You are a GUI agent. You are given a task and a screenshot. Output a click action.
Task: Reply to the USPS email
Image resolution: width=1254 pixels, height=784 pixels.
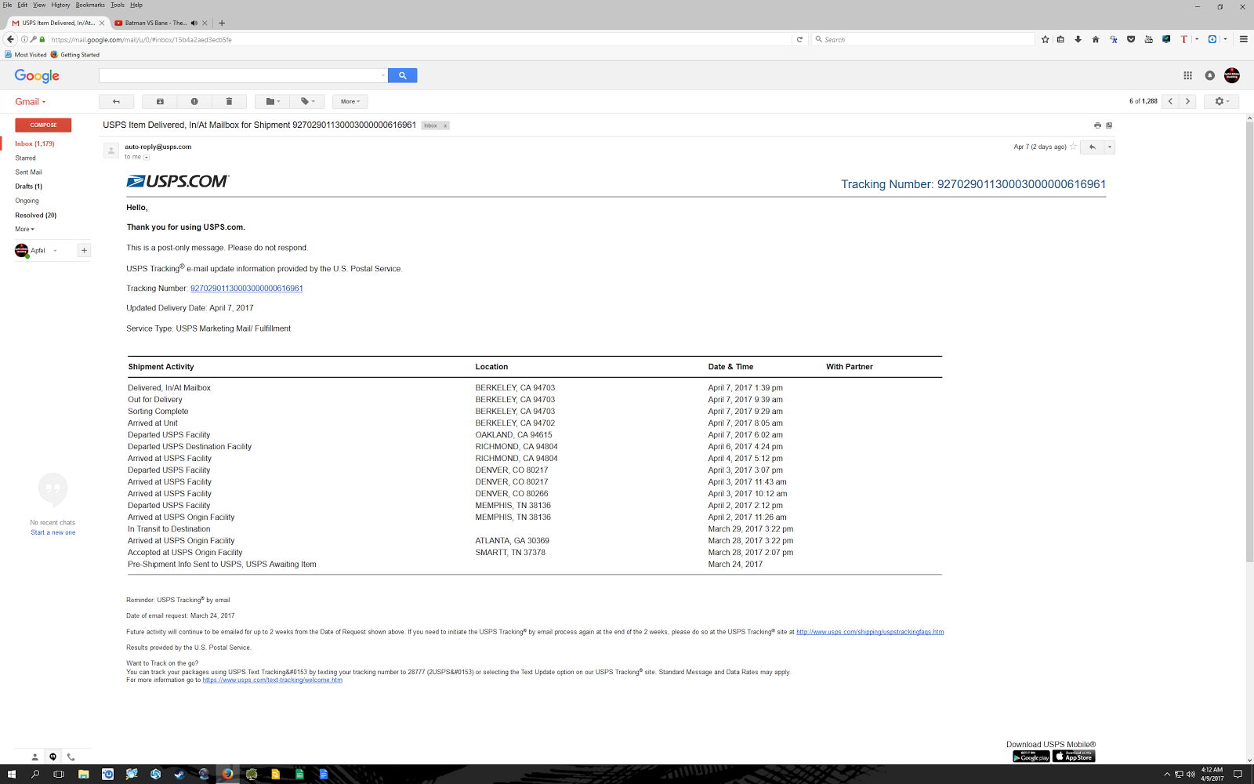(x=1092, y=147)
